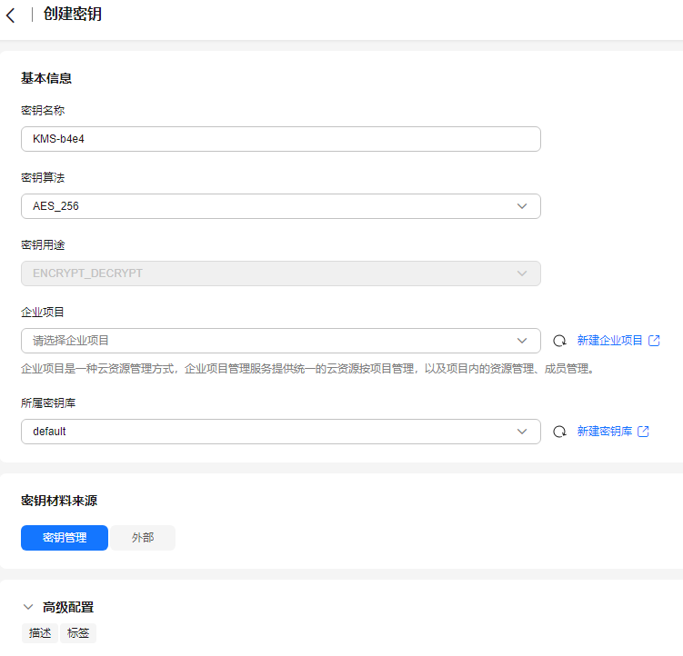683x656 pixels.
Task: Click the 创建密钥 page title
Action: point(73,14)
